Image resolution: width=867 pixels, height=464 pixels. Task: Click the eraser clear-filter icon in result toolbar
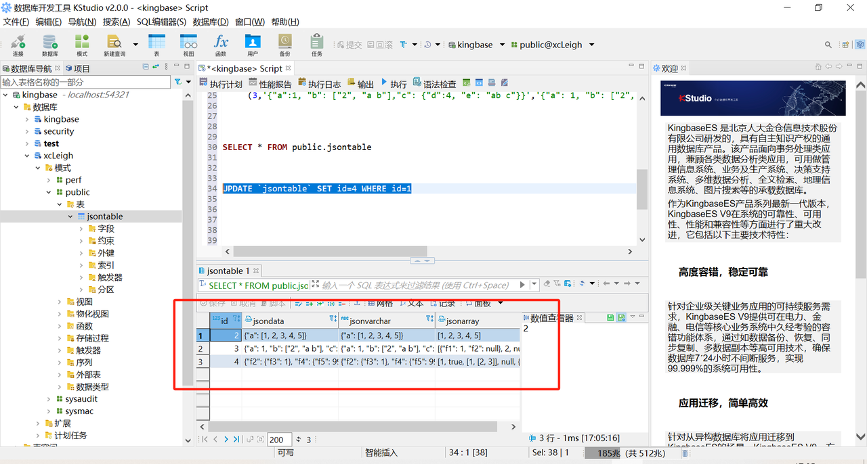click(547, 284)
